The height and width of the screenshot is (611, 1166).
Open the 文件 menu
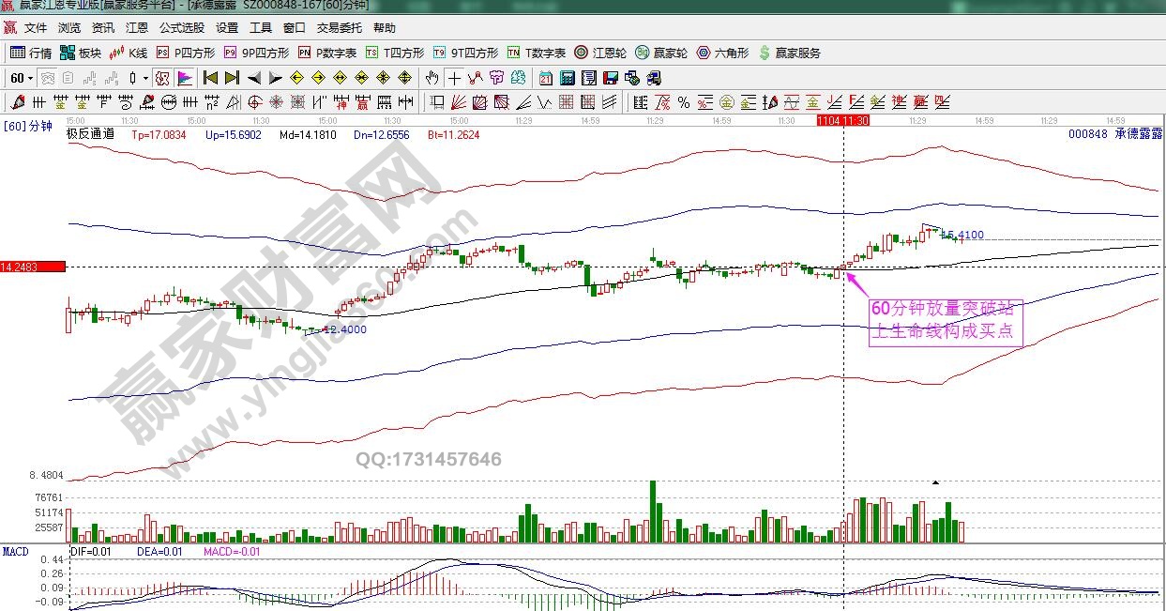point(37,27)
